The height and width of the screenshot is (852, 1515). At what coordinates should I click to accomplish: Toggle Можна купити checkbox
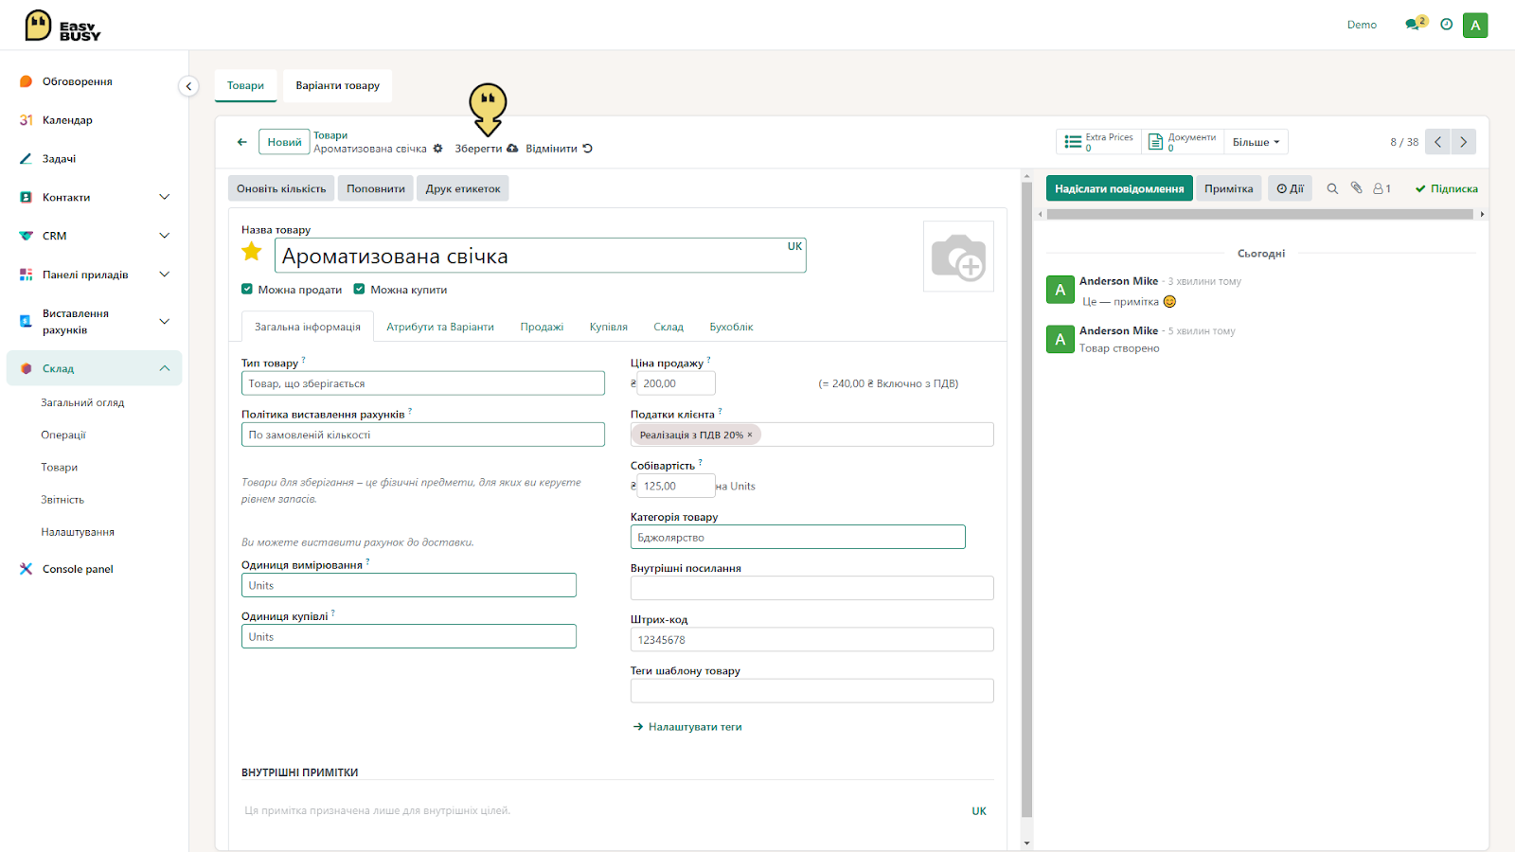point(359,290)
